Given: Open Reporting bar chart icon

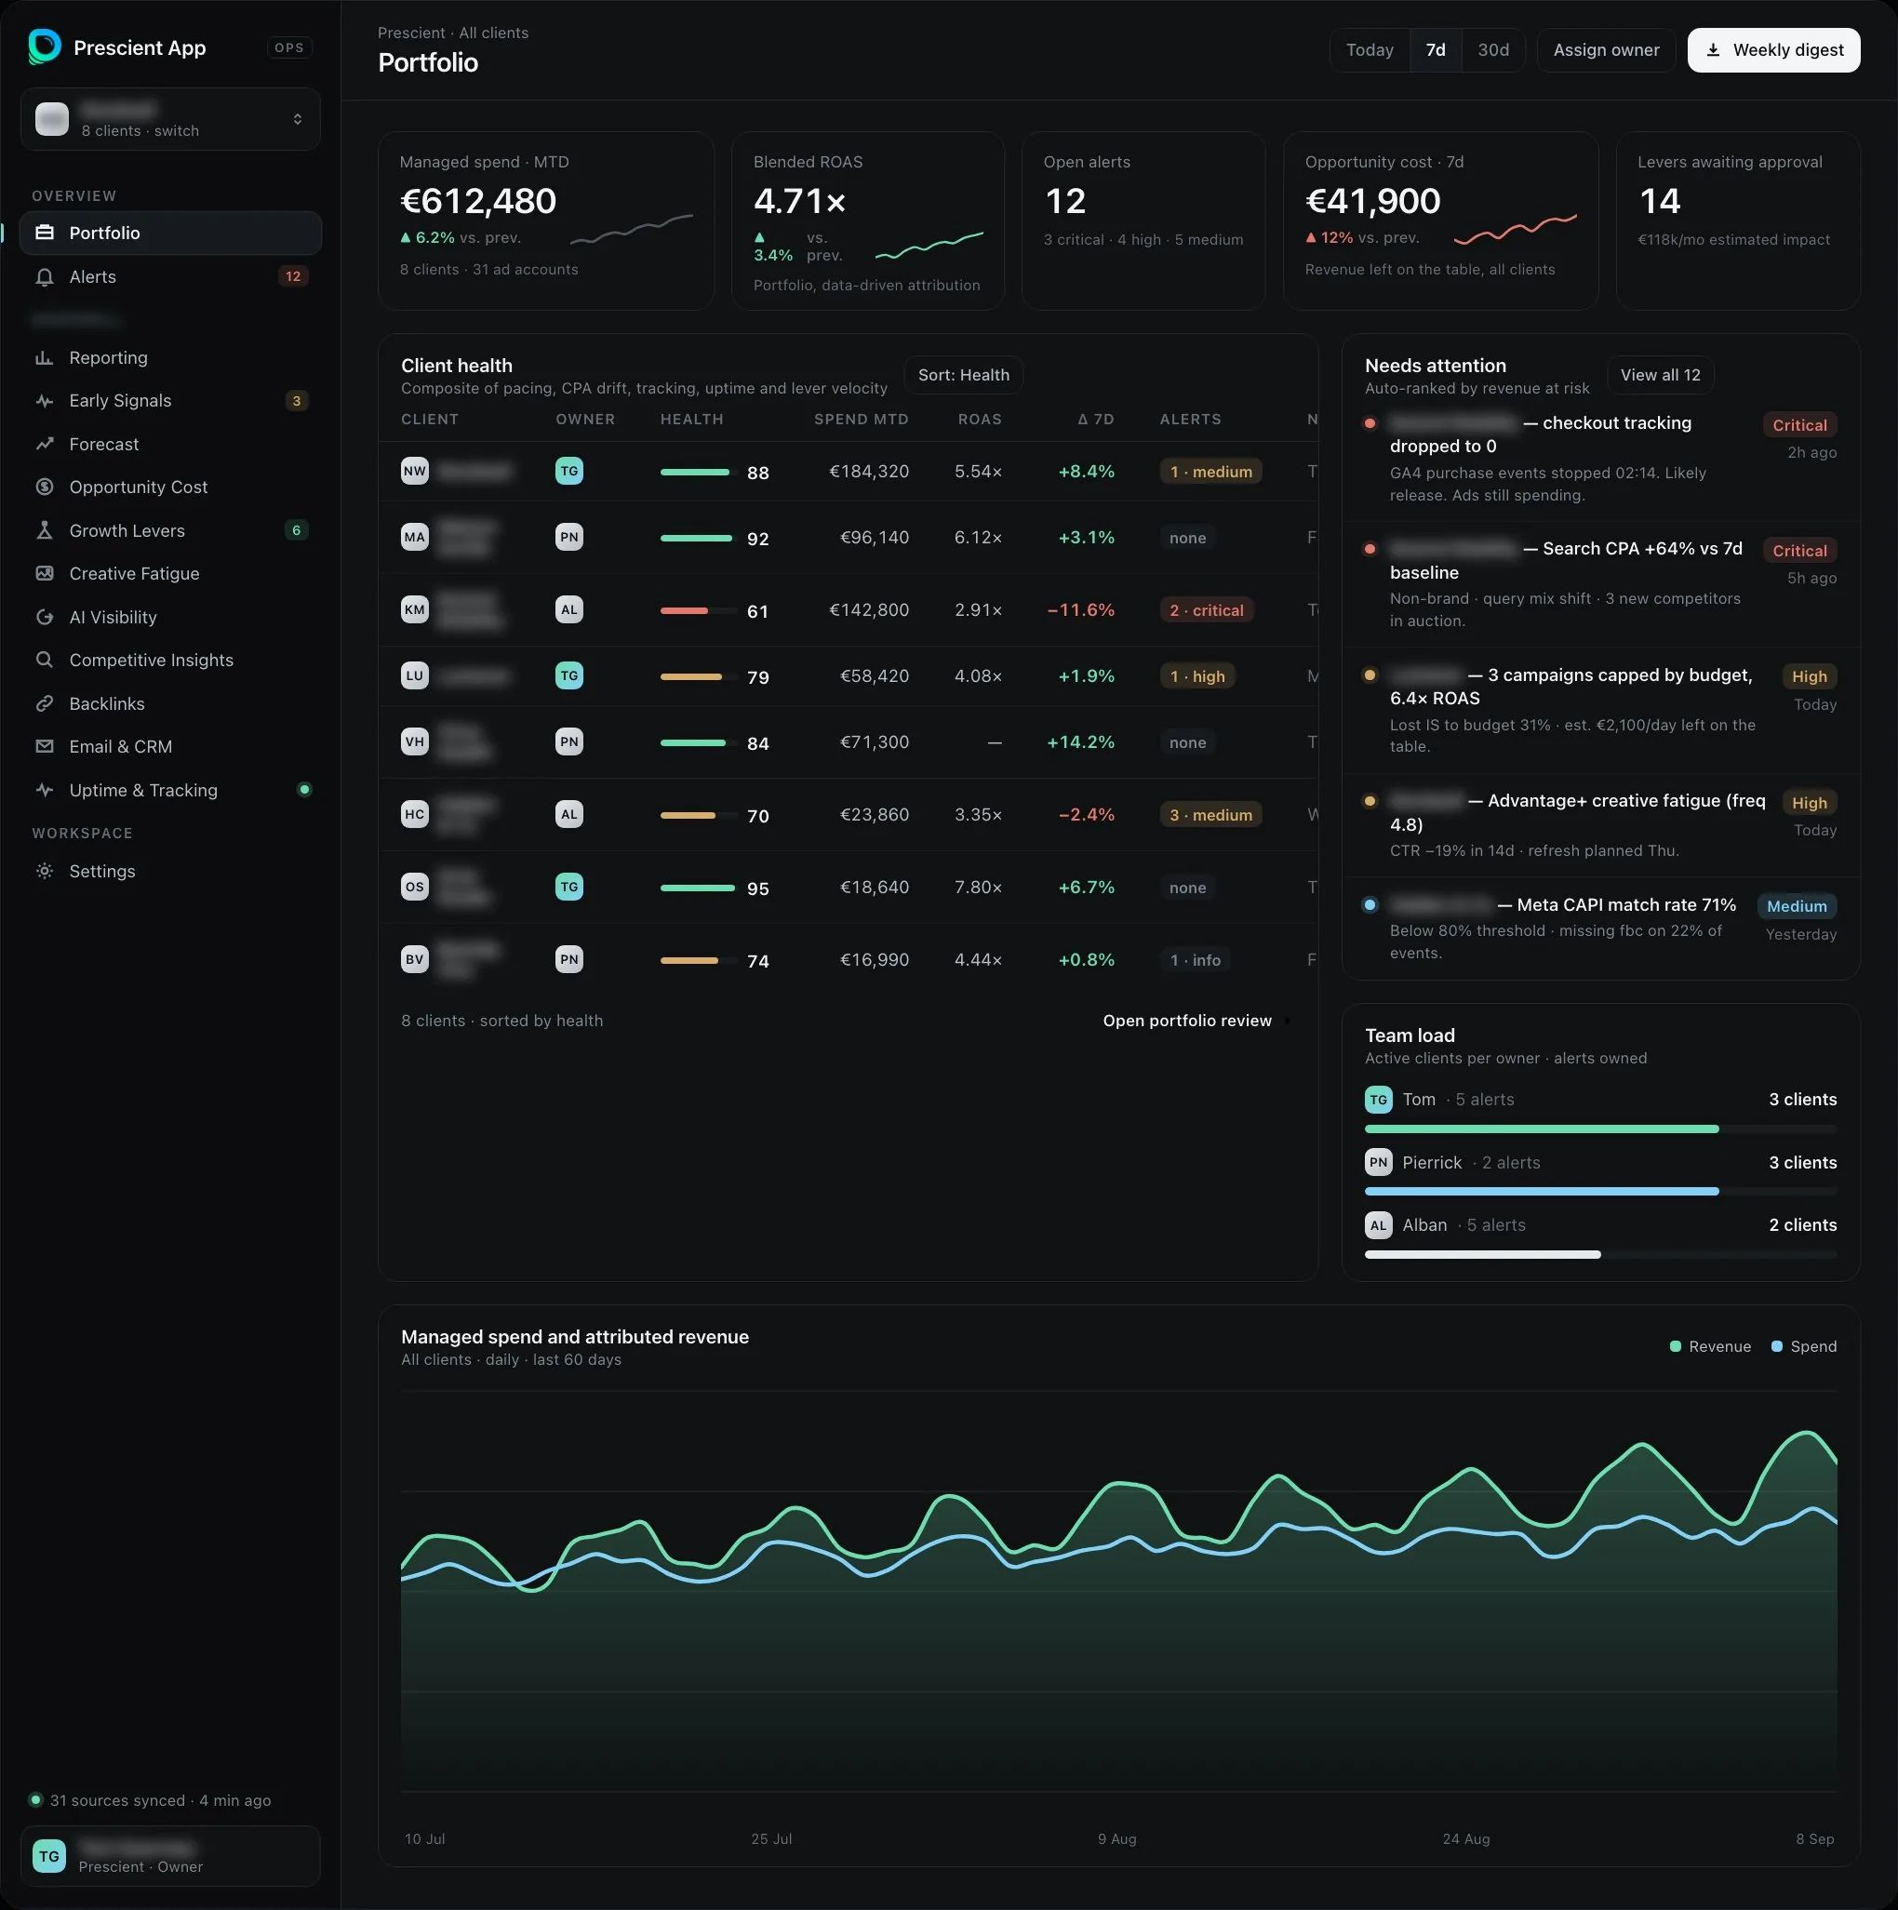Looking at the screenshot, I should (x=45, y=358).
